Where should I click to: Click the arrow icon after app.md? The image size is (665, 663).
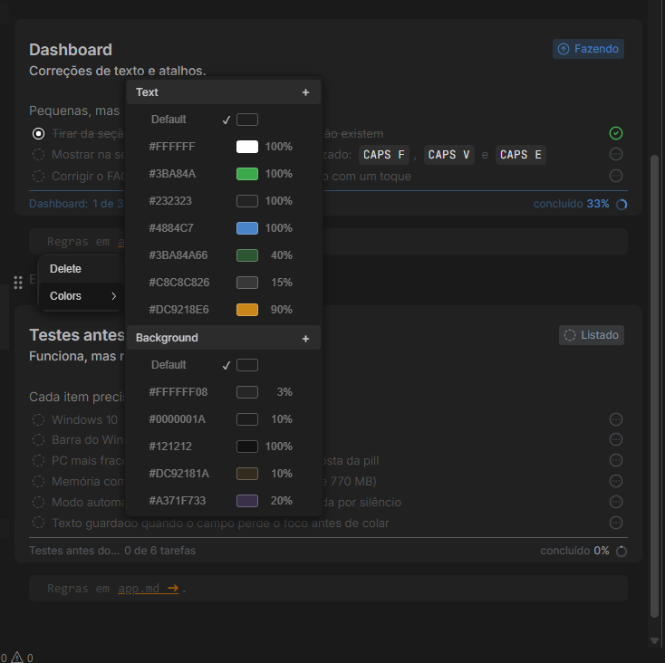(x=173, y=589)
